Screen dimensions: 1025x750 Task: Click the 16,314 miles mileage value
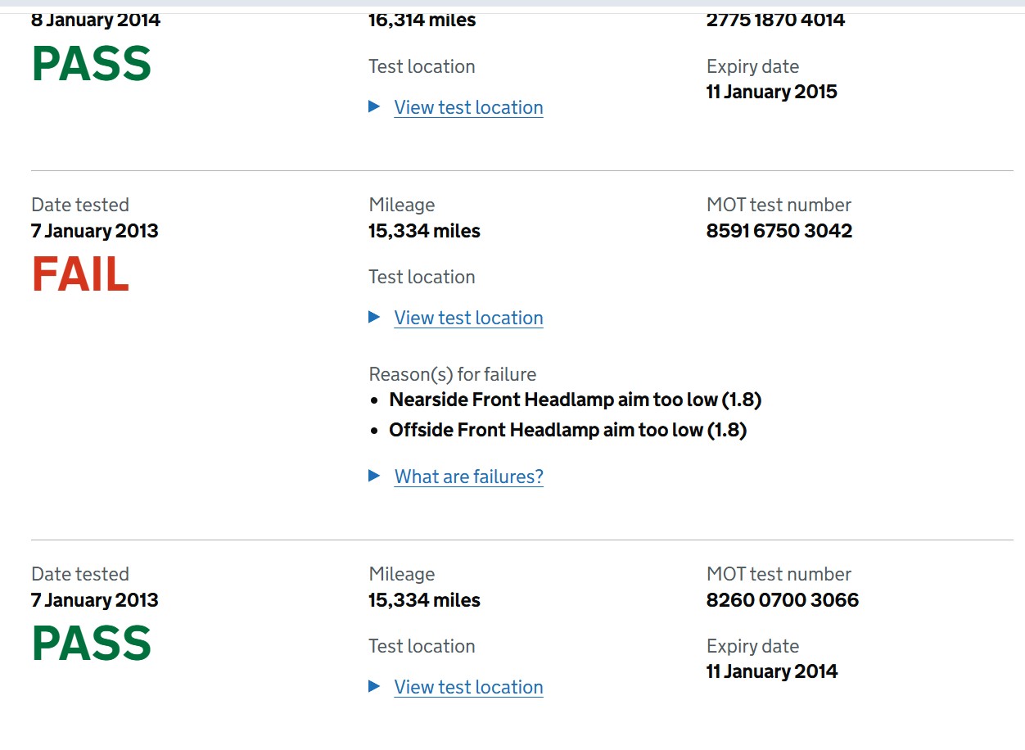point(422,20)
